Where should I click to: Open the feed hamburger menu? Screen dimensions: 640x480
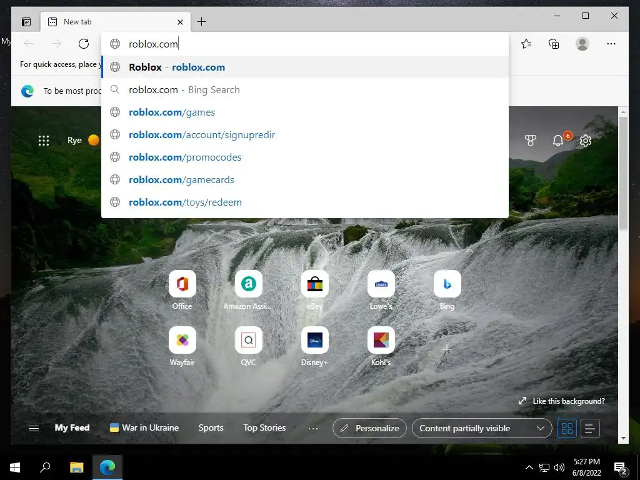[34, 428]
